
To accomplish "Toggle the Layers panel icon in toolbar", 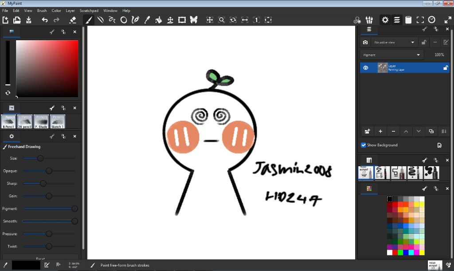I will pyautogui.click(x=397, y=20).
